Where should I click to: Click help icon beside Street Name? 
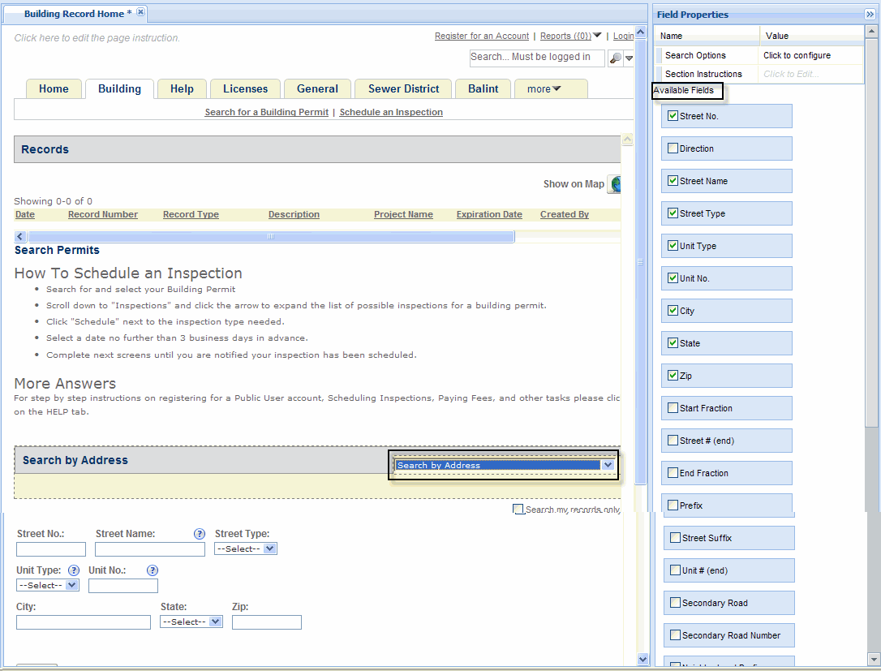click(x=200, y=534)
